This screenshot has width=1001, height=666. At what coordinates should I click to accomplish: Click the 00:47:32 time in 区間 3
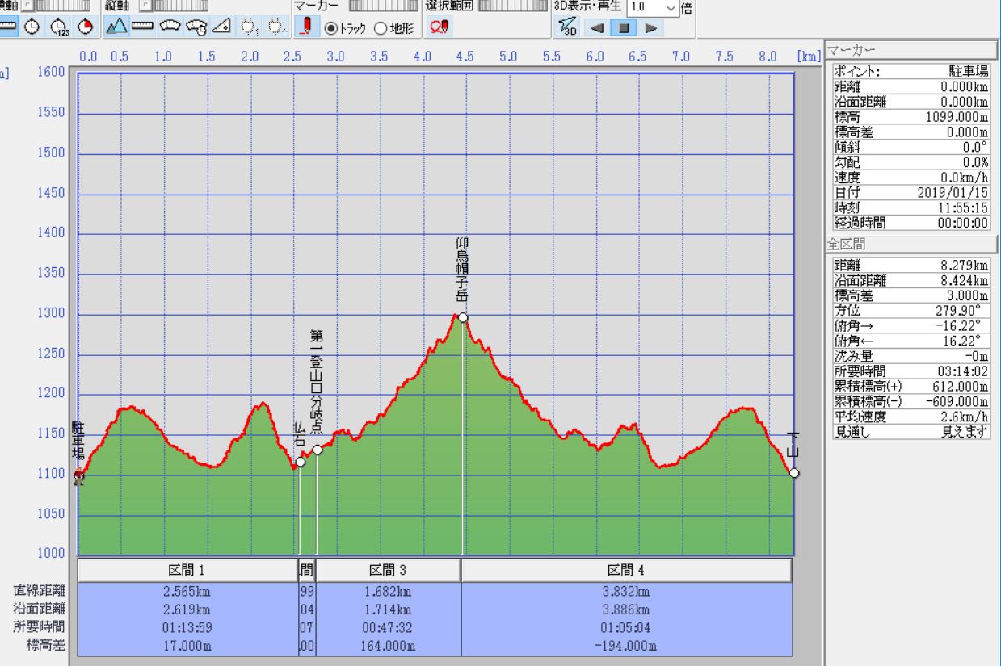389,627
